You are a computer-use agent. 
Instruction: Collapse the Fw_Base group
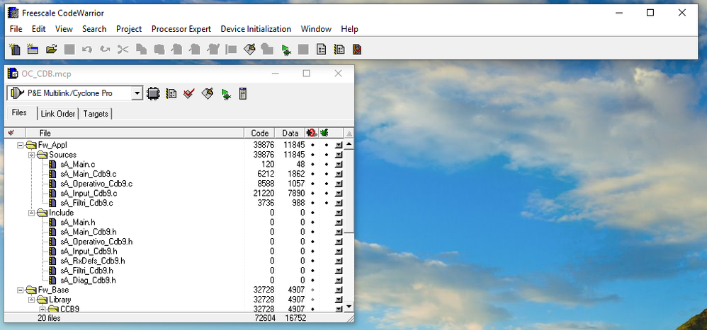click(20, 290)
